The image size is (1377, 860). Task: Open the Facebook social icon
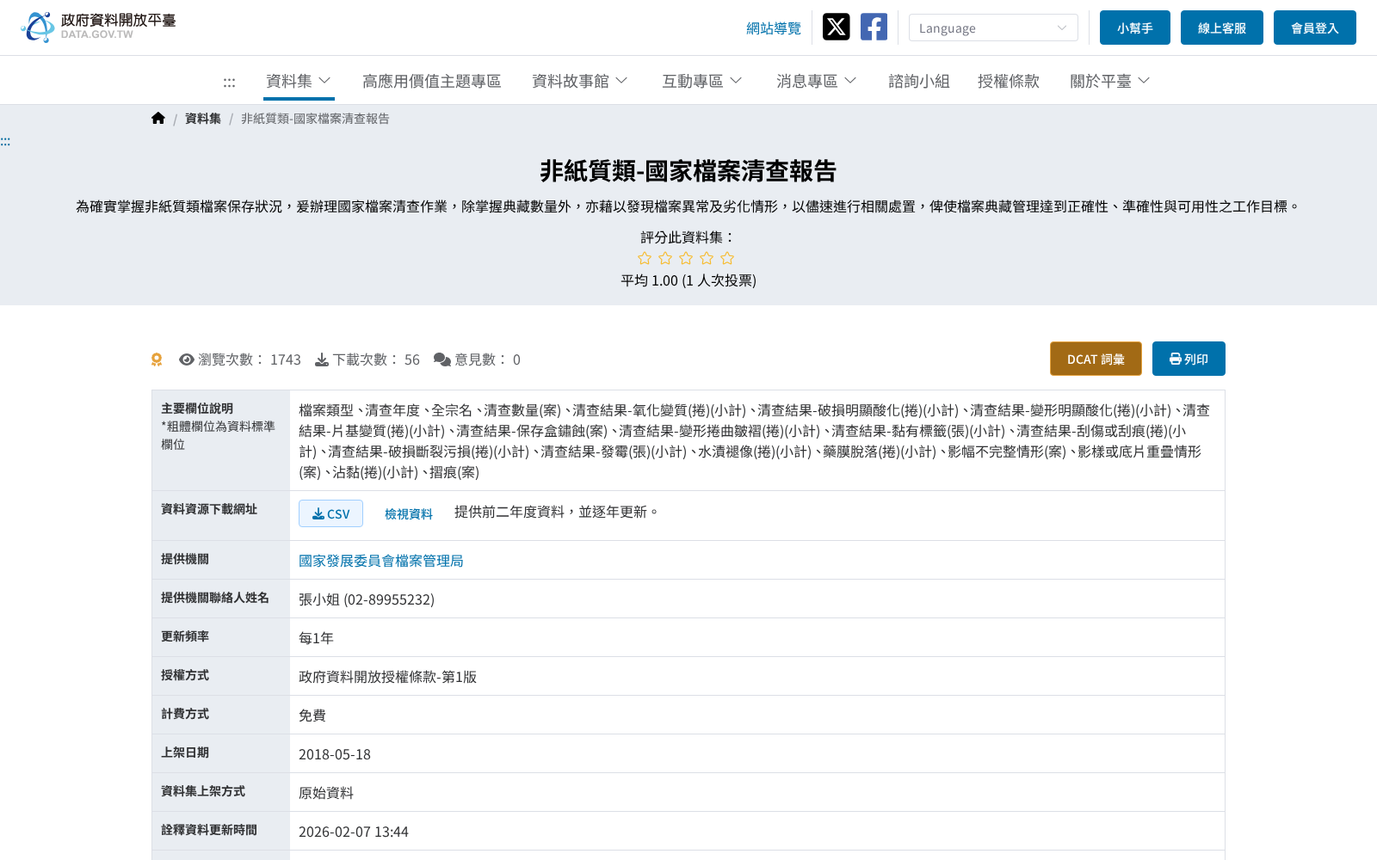coord(874,28)
